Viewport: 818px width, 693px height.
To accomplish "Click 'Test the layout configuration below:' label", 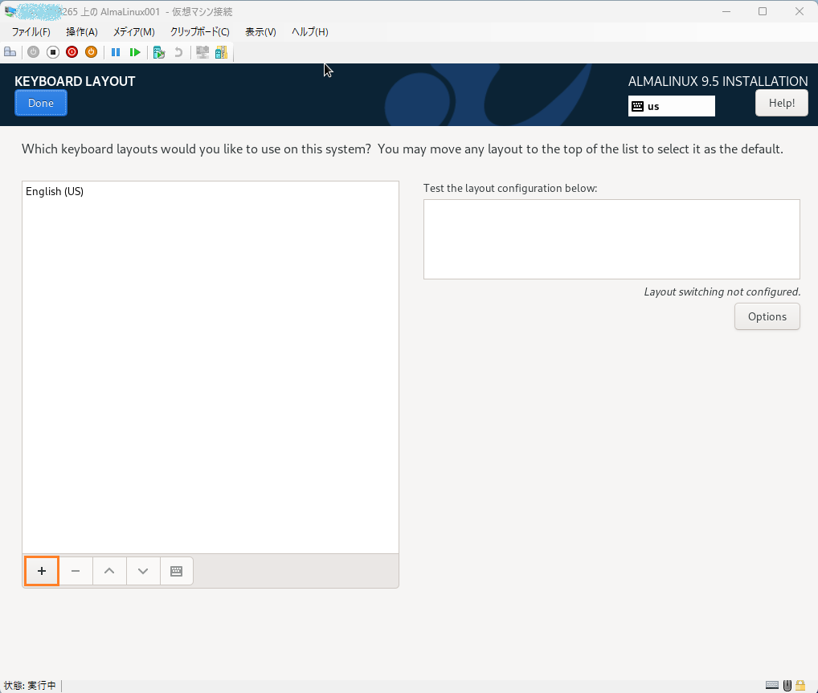I will 510,188.
